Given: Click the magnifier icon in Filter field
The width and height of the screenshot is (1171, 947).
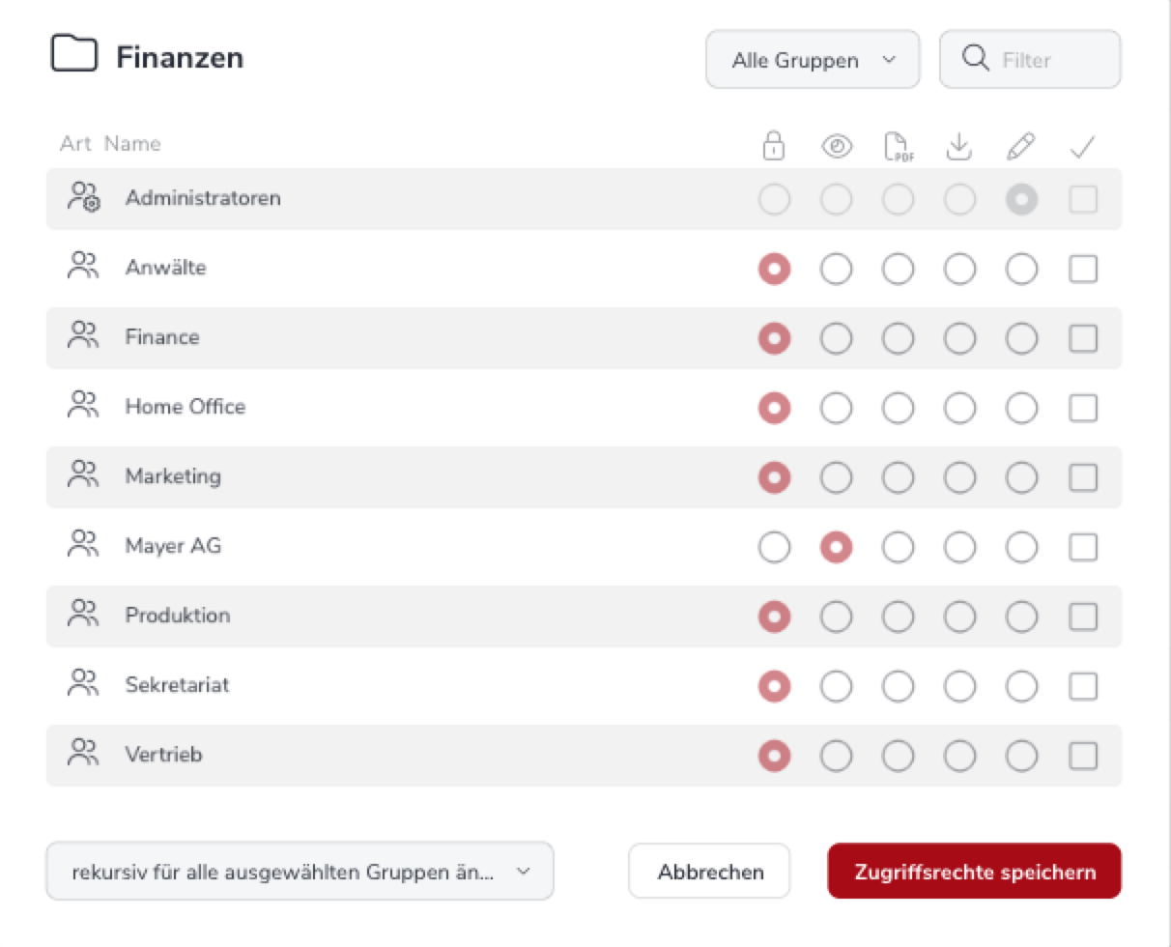Looking at the screenshot, I should [x=976, y=59].
